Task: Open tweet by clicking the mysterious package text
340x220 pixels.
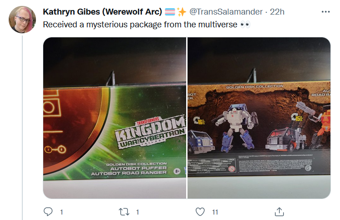Action: [x=140, y=25]
